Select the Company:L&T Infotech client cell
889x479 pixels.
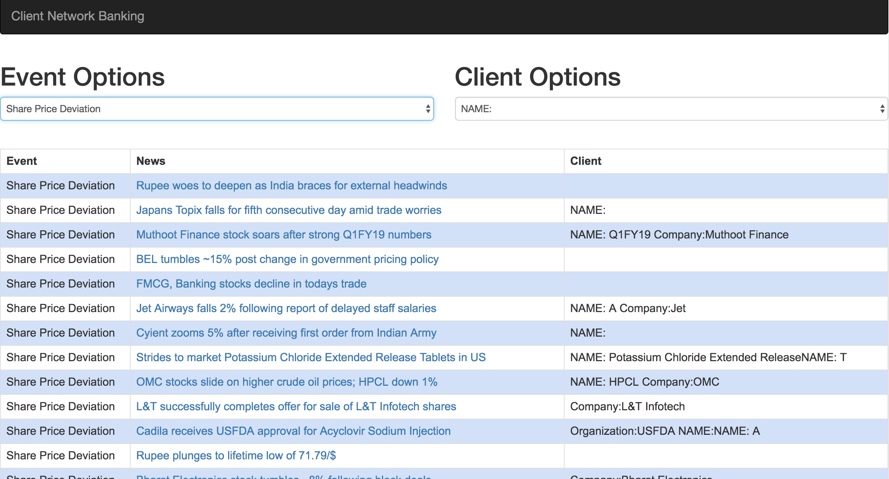point(627,406)
